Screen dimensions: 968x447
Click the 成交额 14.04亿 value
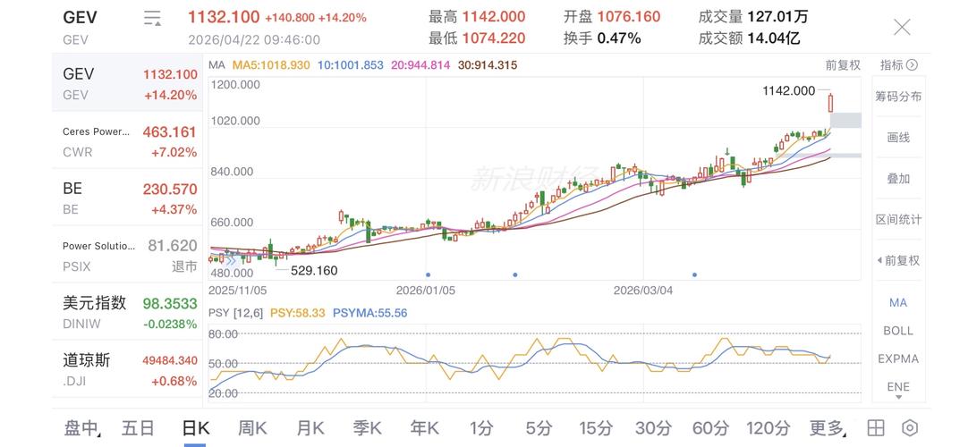click(750, 38)
